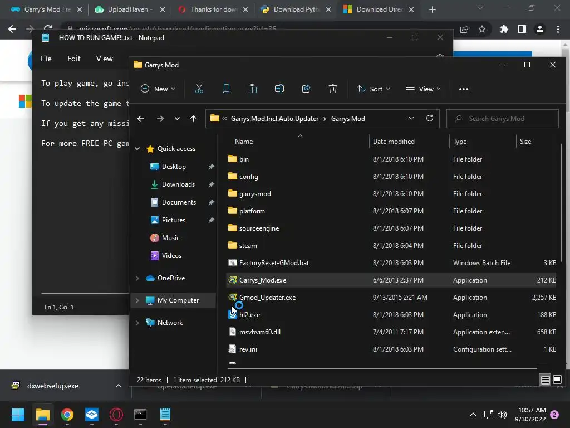
Task: Open the Notepad View menu
Action: coord(104,59)
